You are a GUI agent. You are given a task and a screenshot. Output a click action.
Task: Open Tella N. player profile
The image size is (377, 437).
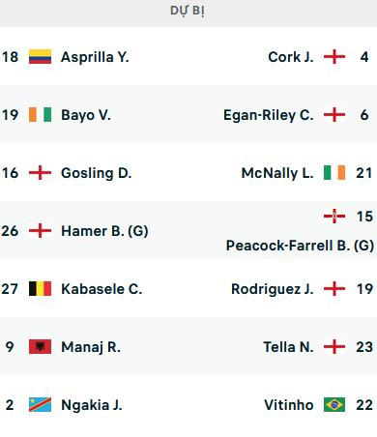pos(288,347)
